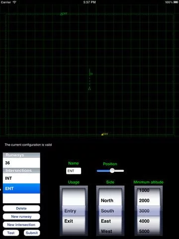Select runway 36 on the radar map
The width and height of the screenshot is (179, 239).
tap(90, 74)
